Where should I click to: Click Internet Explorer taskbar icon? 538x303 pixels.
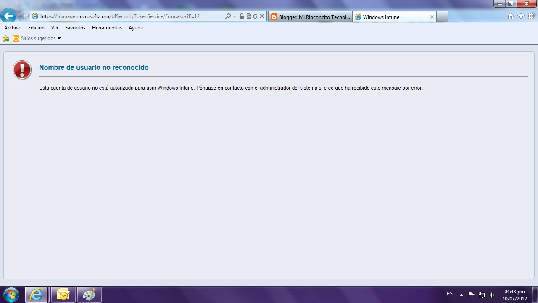click(37, 295)
